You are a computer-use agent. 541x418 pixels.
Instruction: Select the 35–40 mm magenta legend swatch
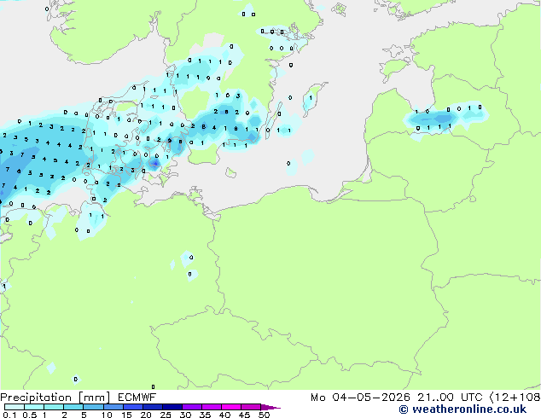point(211,407)
